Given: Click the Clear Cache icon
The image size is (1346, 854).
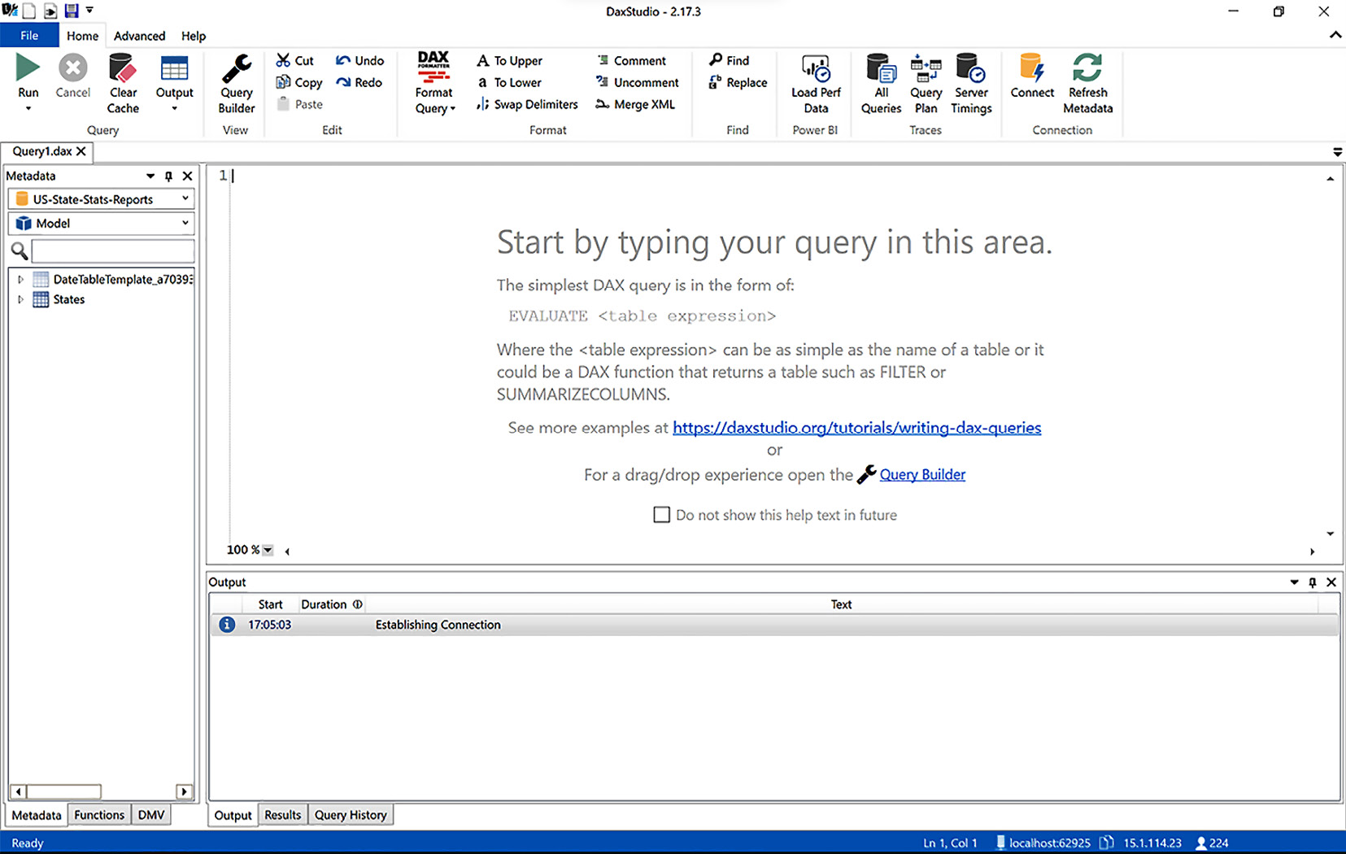Looking at the screenshot, I should click(123, 70).
